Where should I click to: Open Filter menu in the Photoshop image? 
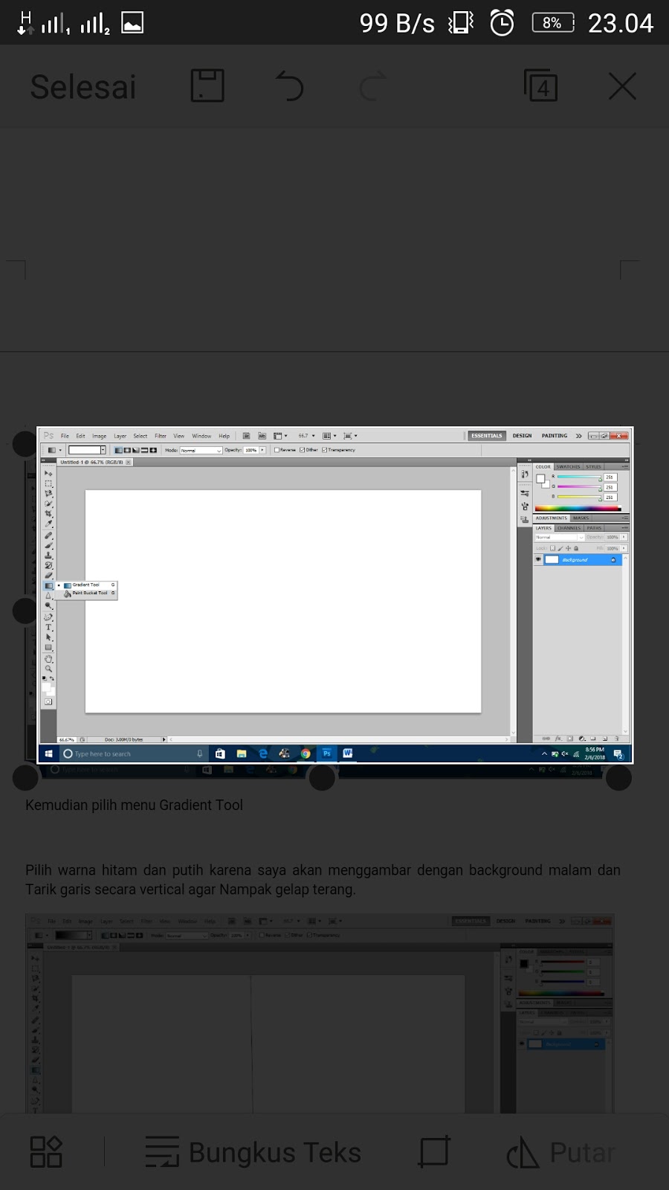point(161,436)
